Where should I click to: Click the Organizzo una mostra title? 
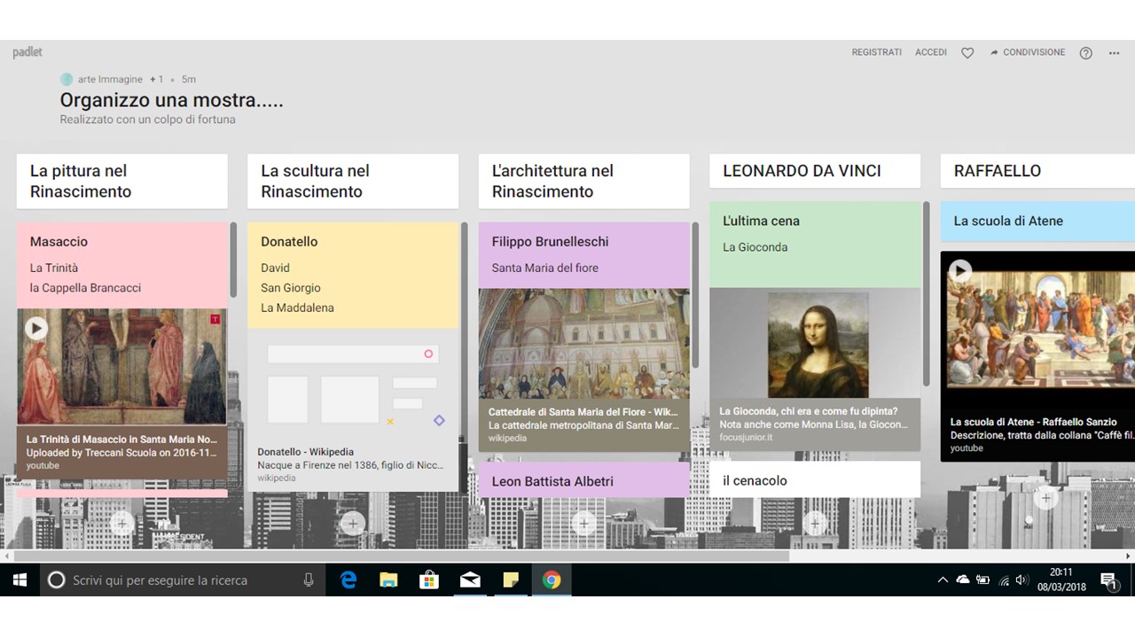click(x=172, y=100)
